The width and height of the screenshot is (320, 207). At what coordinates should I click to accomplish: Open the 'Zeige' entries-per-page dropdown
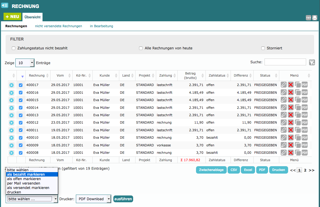coord(25,63)
